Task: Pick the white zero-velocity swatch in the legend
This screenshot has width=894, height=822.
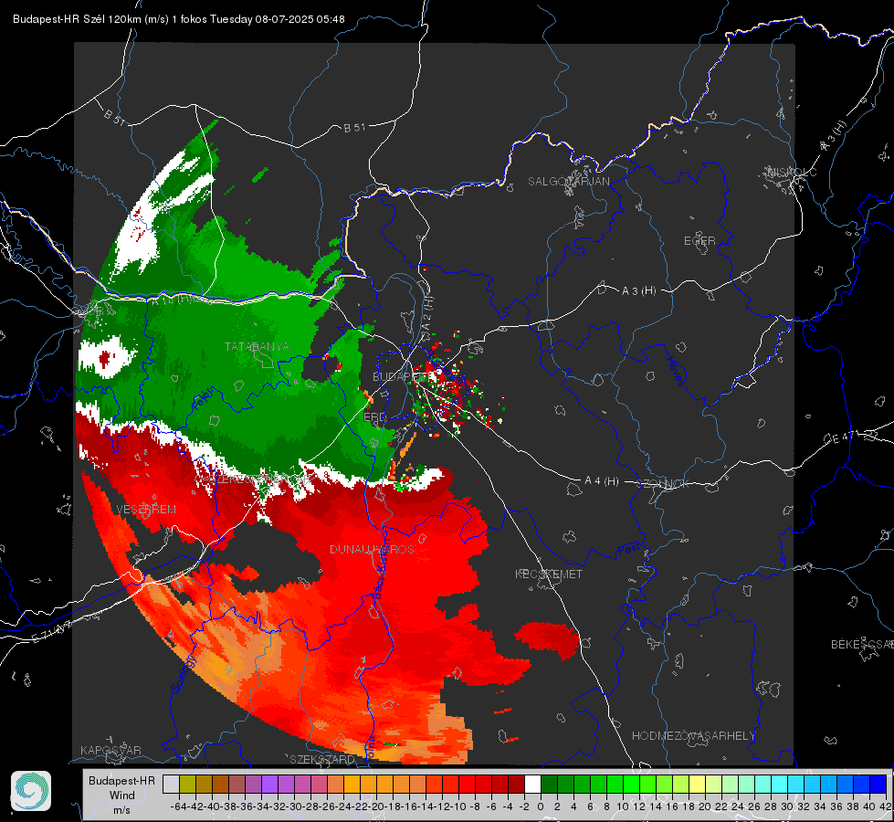Action: click(532, 785)
